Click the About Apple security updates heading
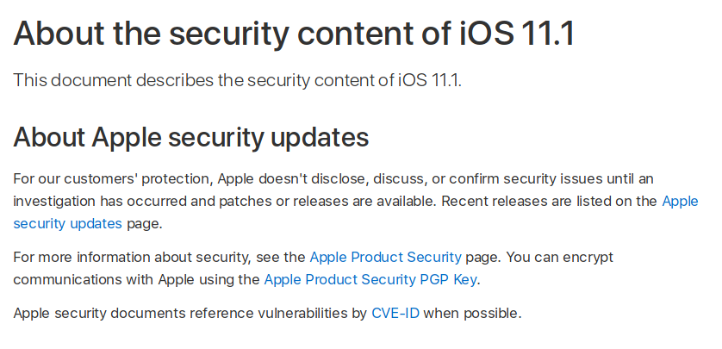Viewport: 722px width, 349px height. click(191, 137)
